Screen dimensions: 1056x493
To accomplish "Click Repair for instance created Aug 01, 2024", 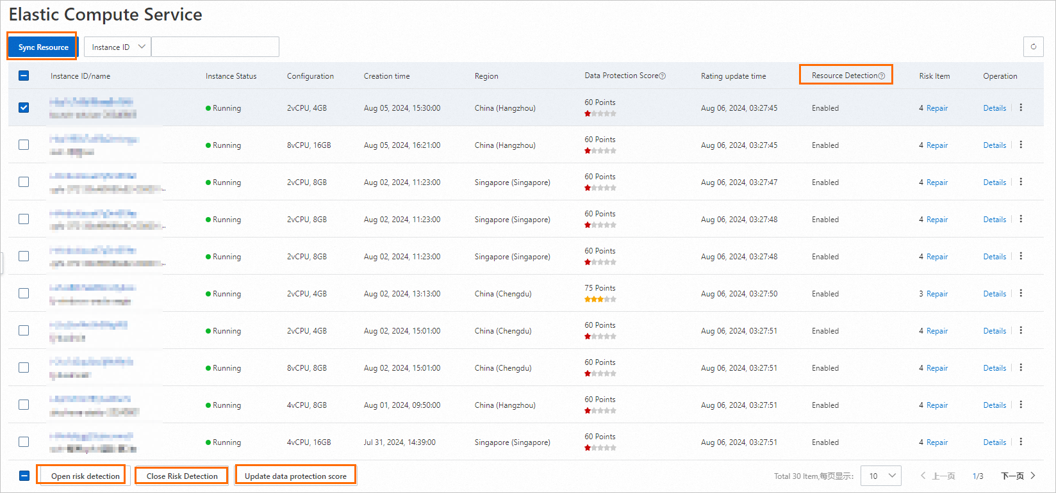I will 937,405.
